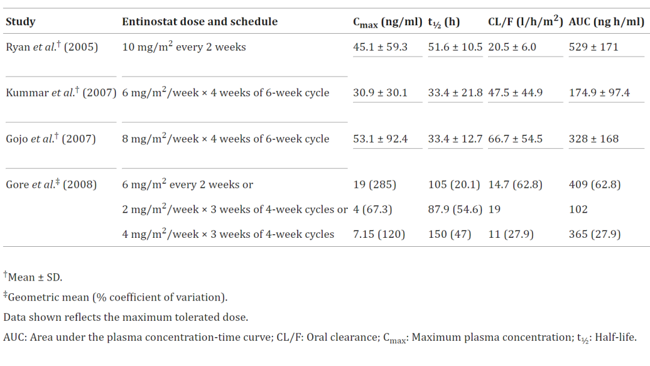Open the Ryan et al. (2005) study reference
Viewport: 650px width, 366px height.
tap(52, 47)
